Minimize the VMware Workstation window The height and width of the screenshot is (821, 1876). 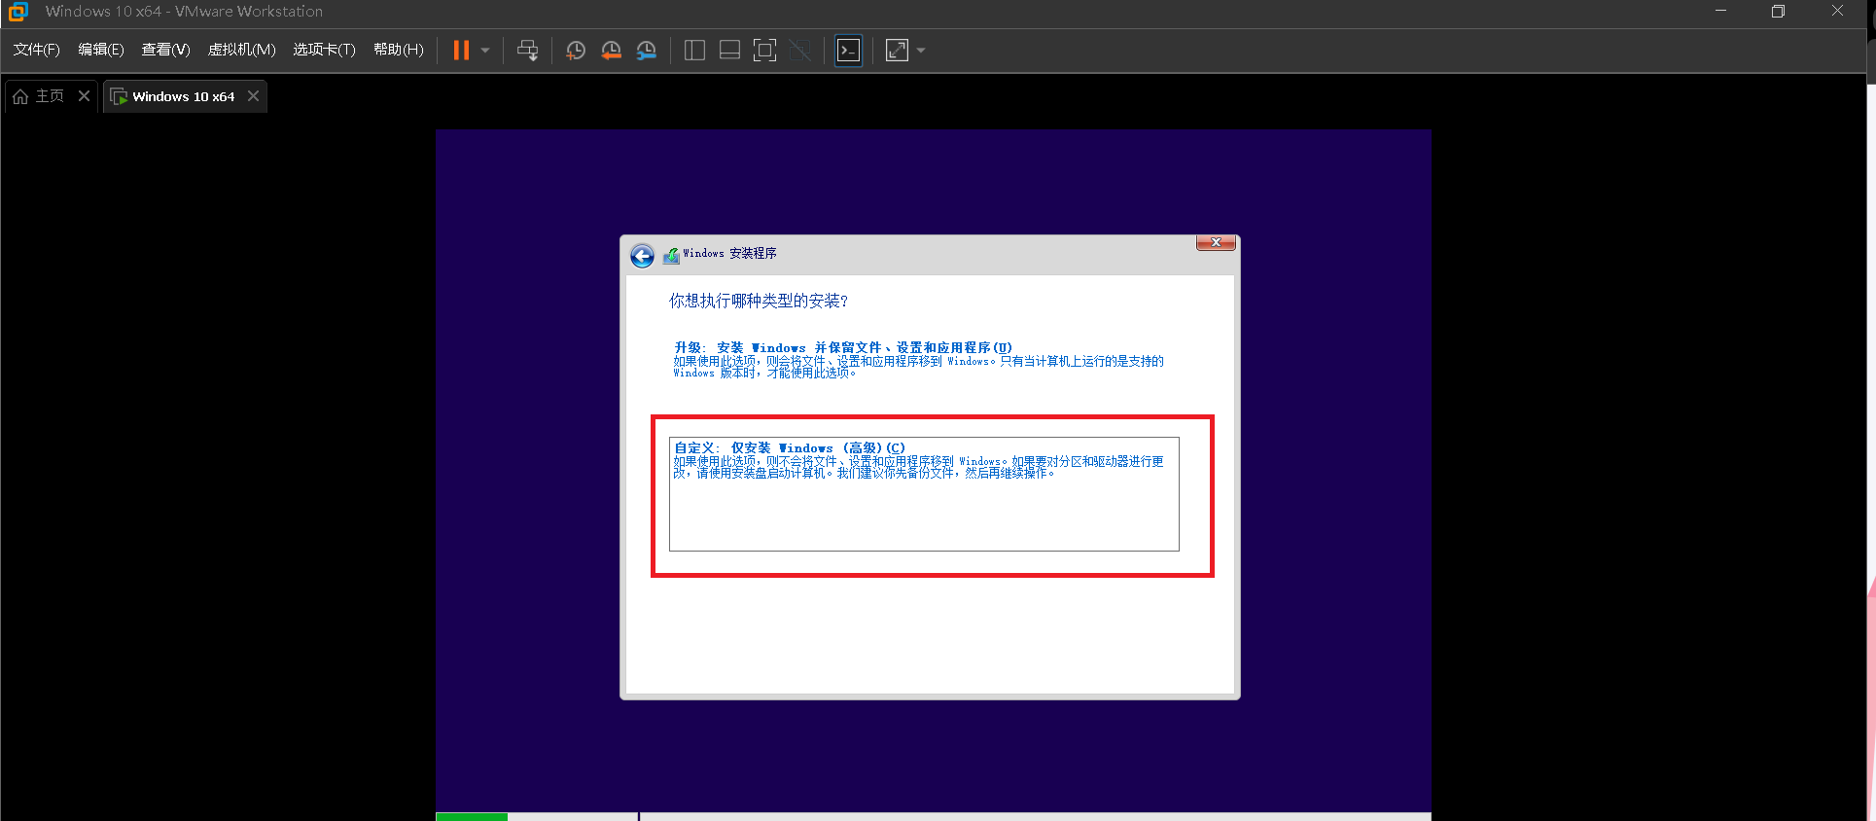1720,12
